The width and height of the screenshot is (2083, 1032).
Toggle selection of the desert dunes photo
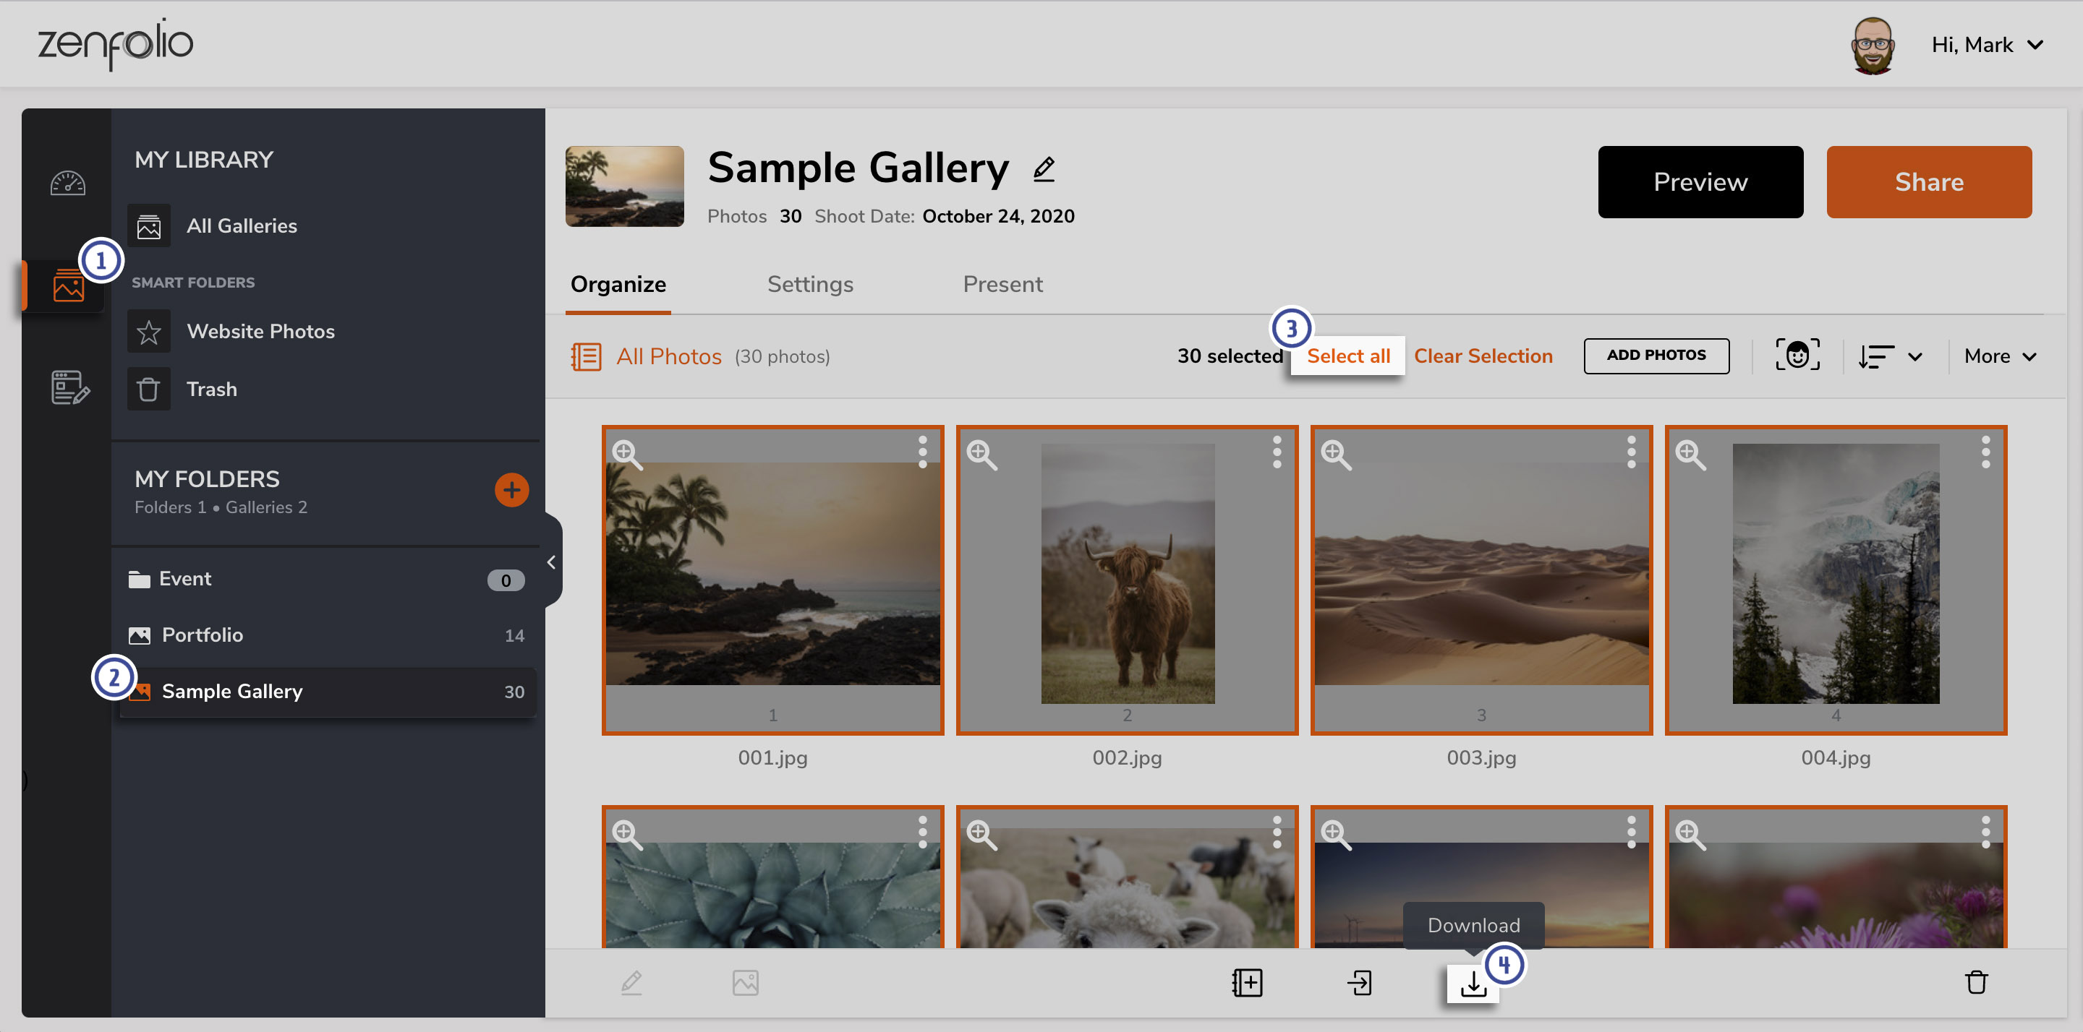pos(1481,580)
